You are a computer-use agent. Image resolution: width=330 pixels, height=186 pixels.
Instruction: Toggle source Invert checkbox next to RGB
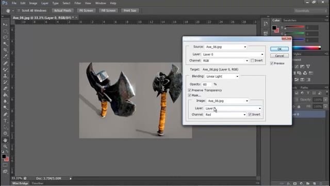point(252,60)
